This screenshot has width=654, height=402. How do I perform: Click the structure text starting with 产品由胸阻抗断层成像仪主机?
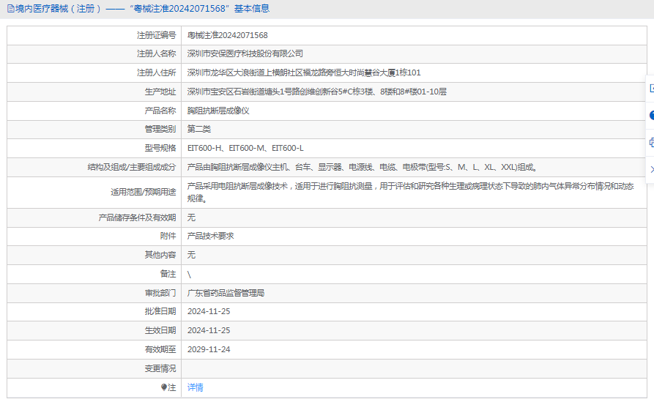tap(362, 167)
